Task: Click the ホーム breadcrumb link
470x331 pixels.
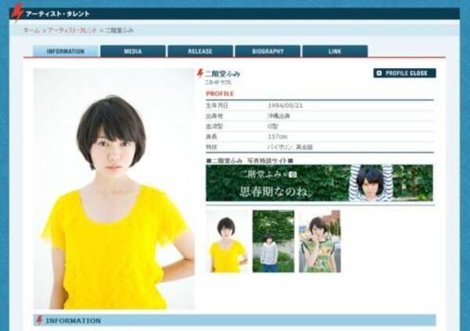Action: pyautogui.click(x=31, y=31)
